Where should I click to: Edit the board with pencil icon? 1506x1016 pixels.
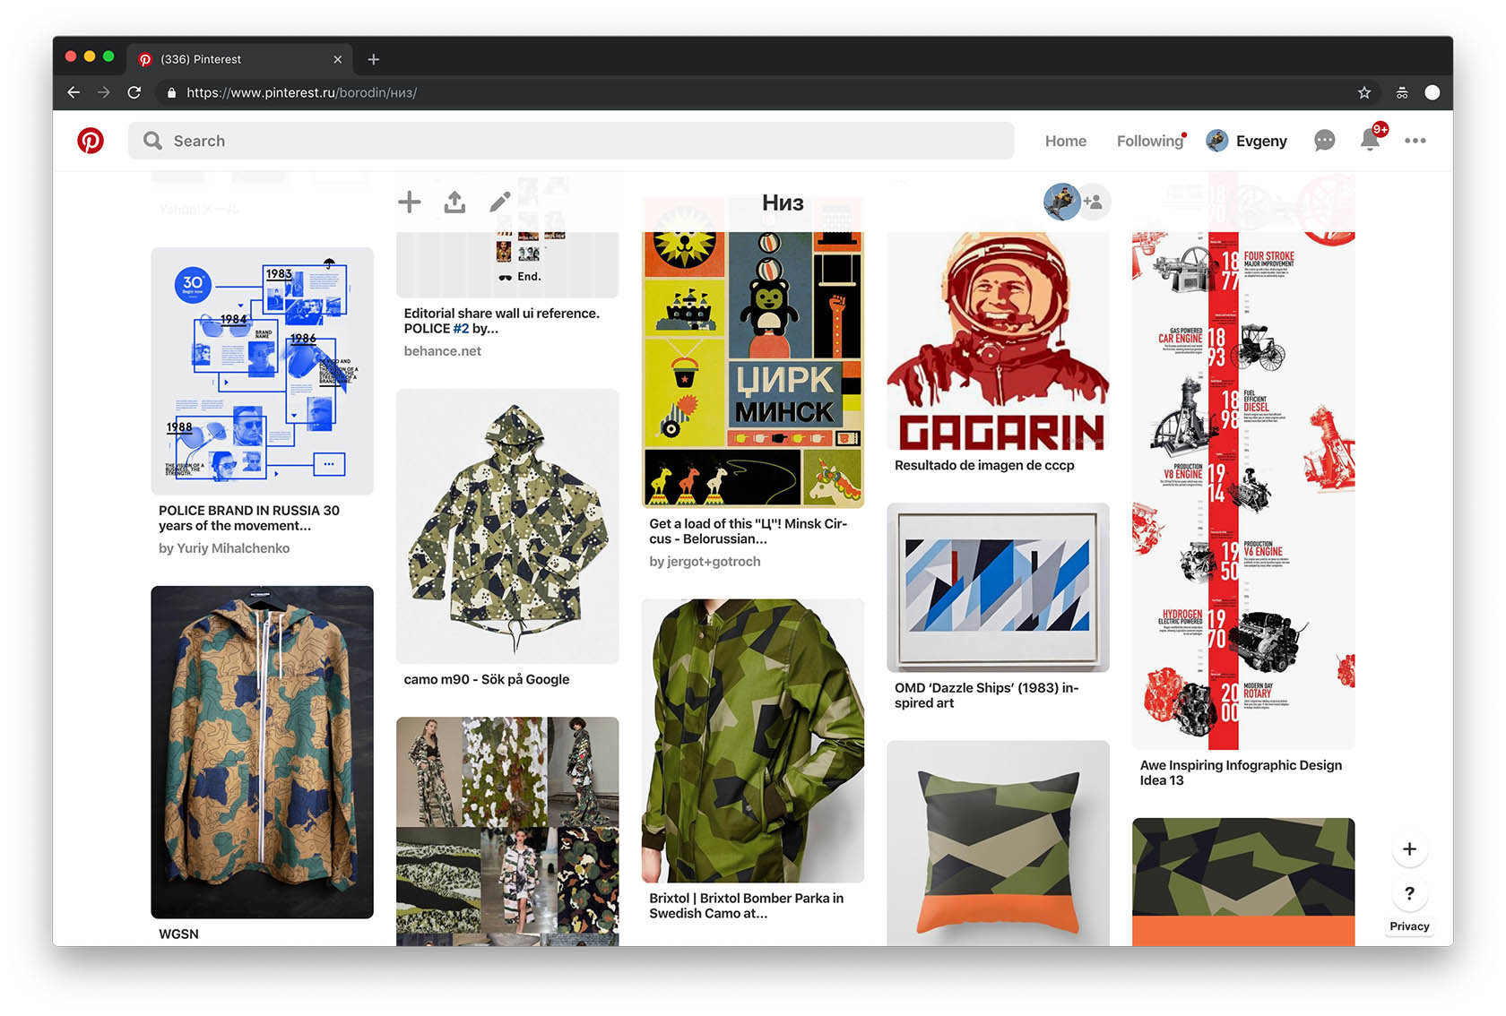click(x=500, y=202)
